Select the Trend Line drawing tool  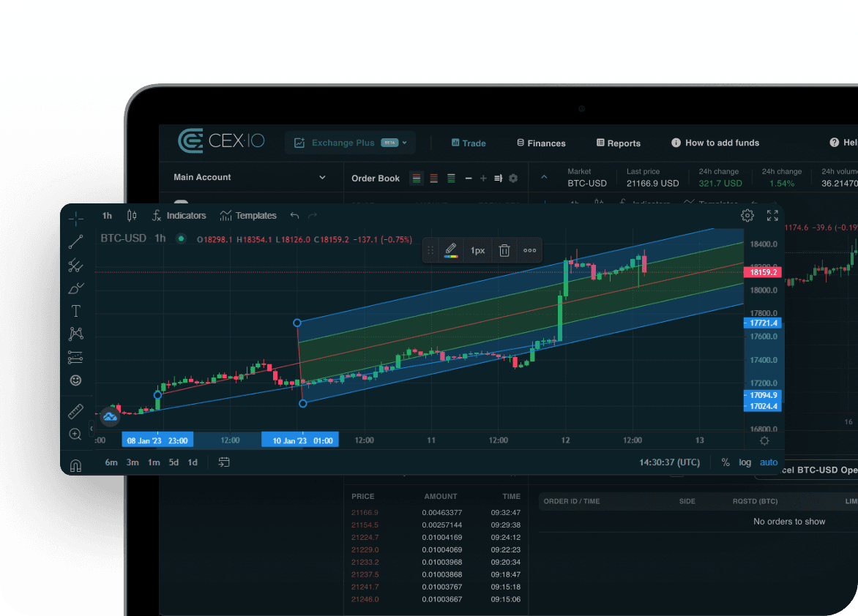pos(75,242)
